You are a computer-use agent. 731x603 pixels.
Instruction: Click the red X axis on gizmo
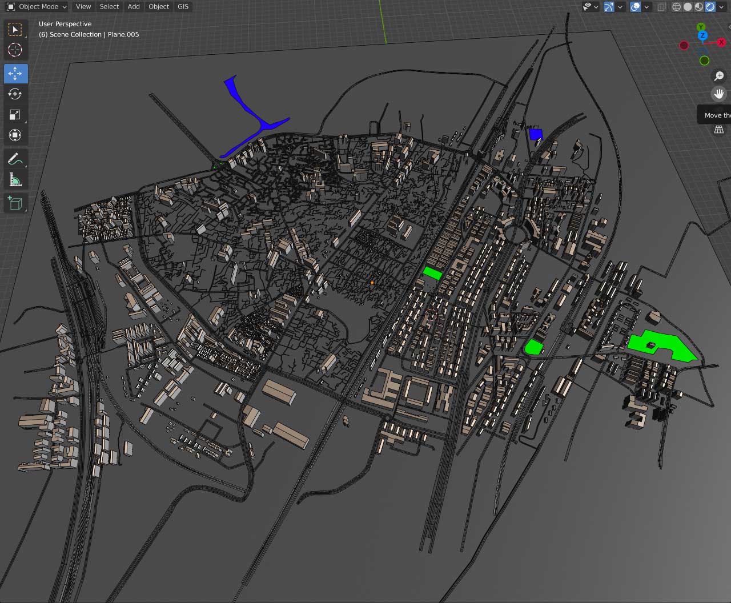click(721, 42)
